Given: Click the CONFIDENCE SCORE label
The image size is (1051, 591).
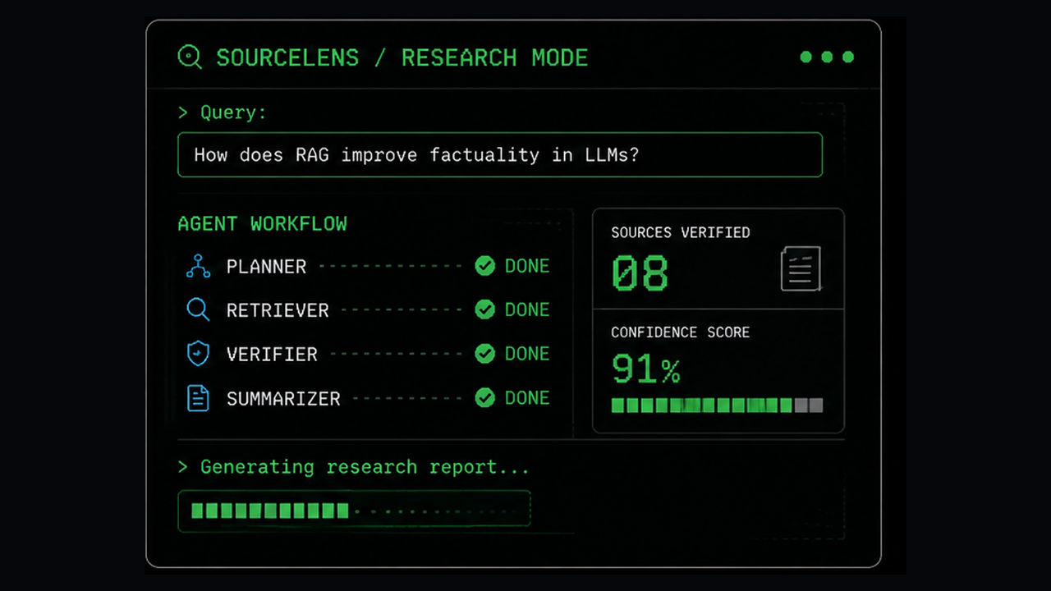Looking at the screenshot, I should point(681,332).
